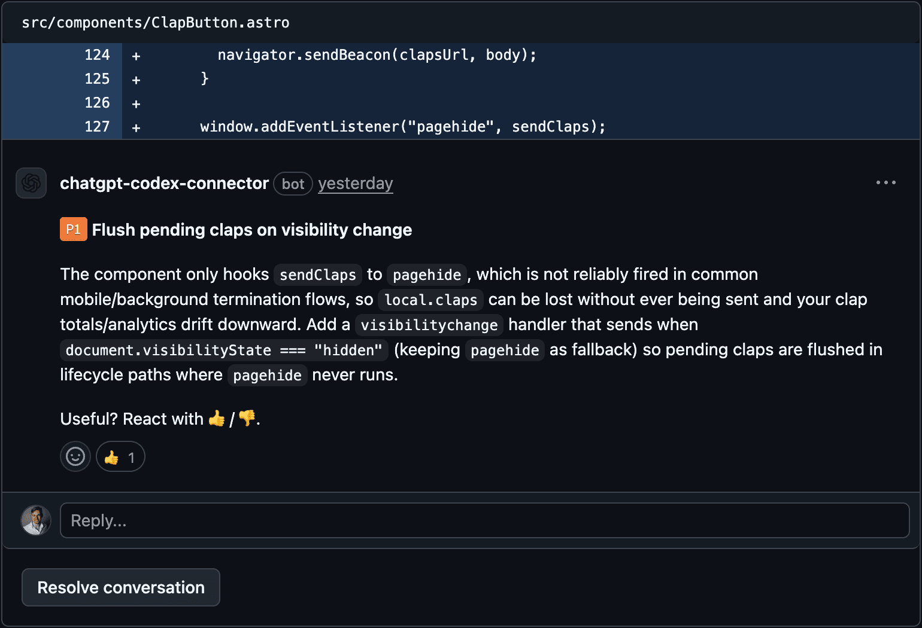Focus the Reply... text field
The image size is (922, 628).
484,520
